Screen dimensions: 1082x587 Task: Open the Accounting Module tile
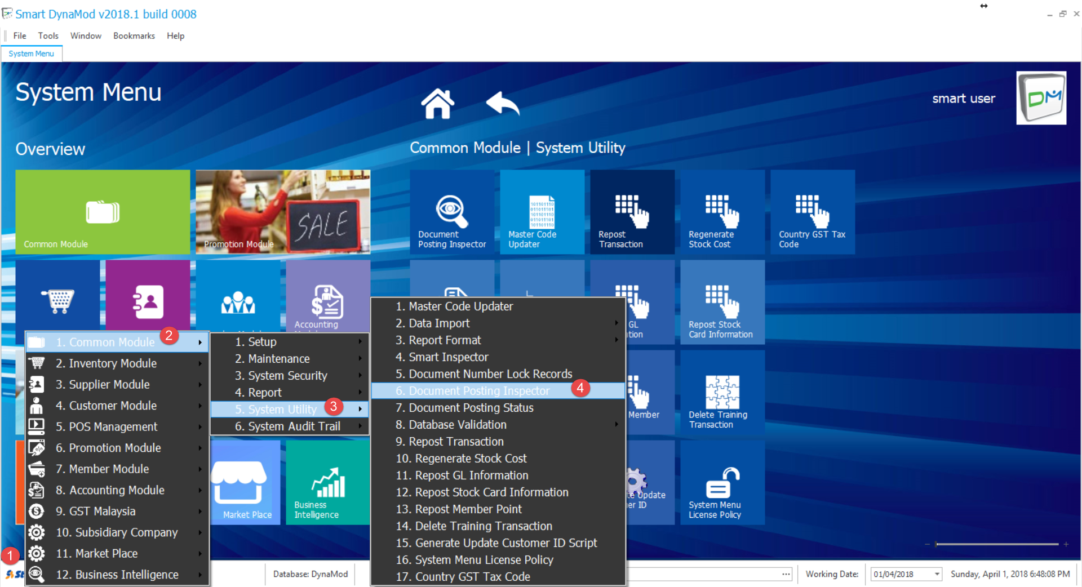(328, 296)
